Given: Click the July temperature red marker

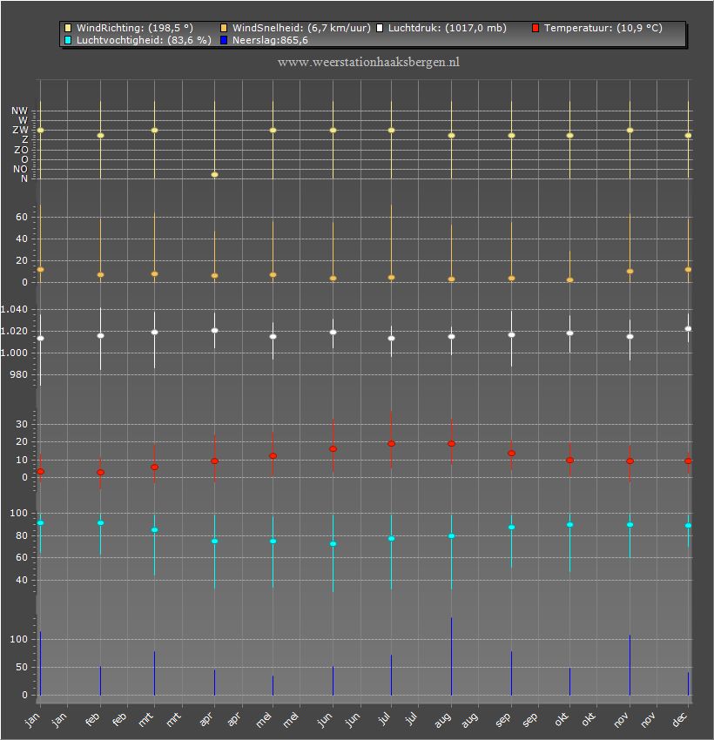Looking at the screenshot, I should tap(391, 444).
